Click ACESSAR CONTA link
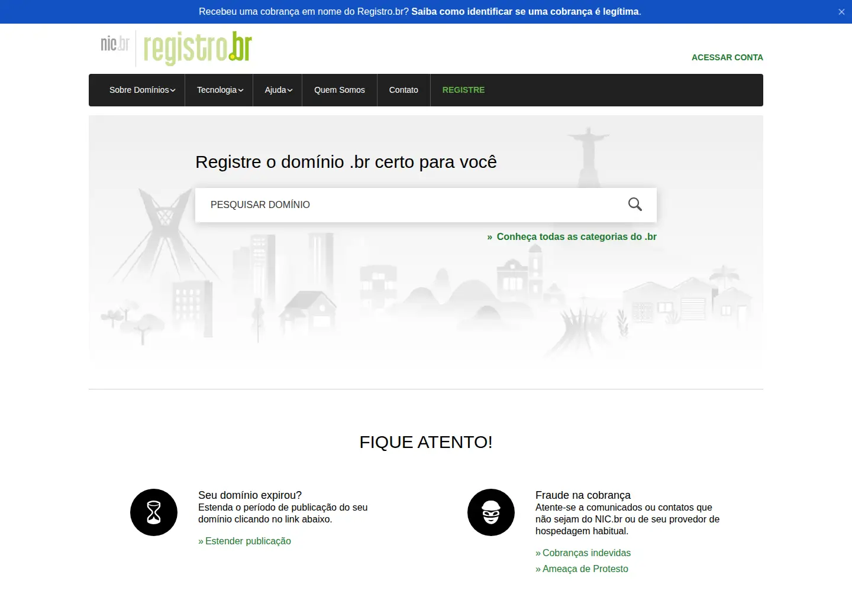 [727, 57]
